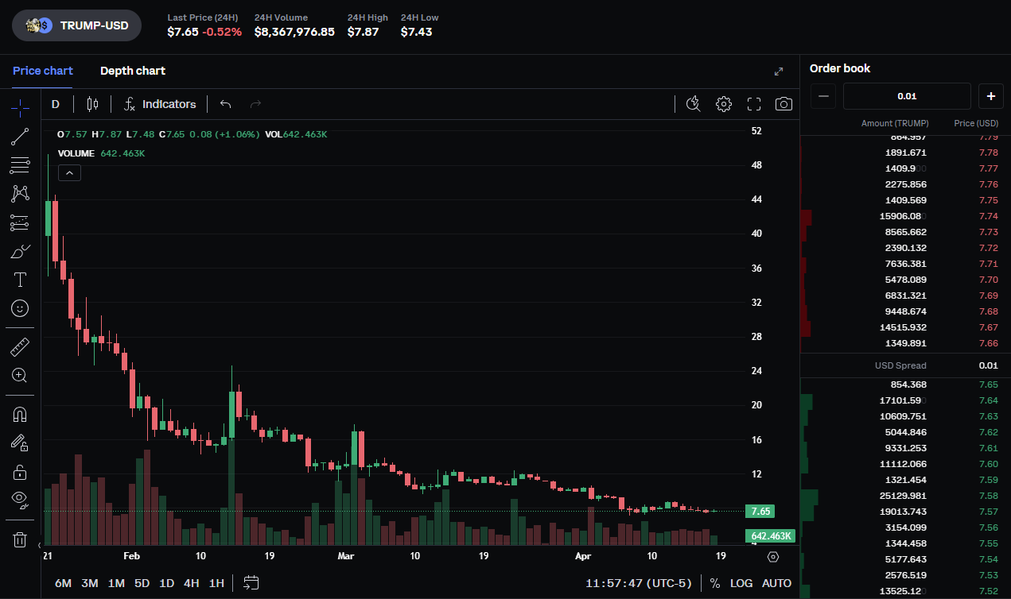Open the forecasting and measurement tools
This screenshot has width=1011, height=599.
click(x=20, y=223)
